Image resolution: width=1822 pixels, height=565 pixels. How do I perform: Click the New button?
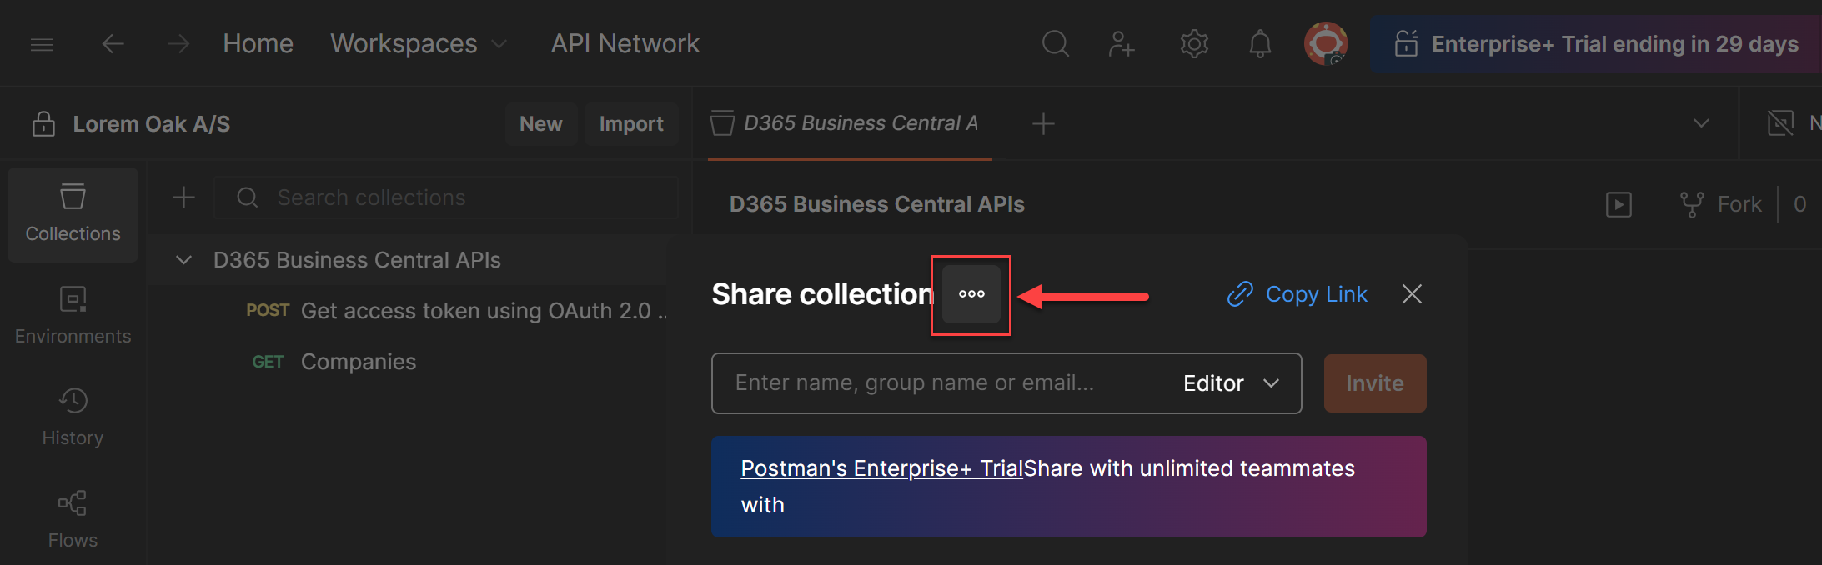(x=541, y=124)
